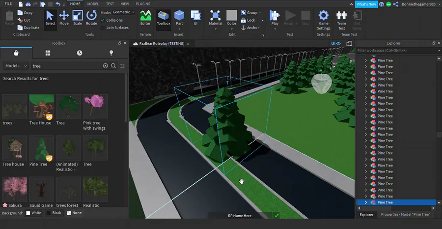The height and width of the screenshot is (229, 442).
Task: Click the blue share icon
Action: tap(396, 4)
